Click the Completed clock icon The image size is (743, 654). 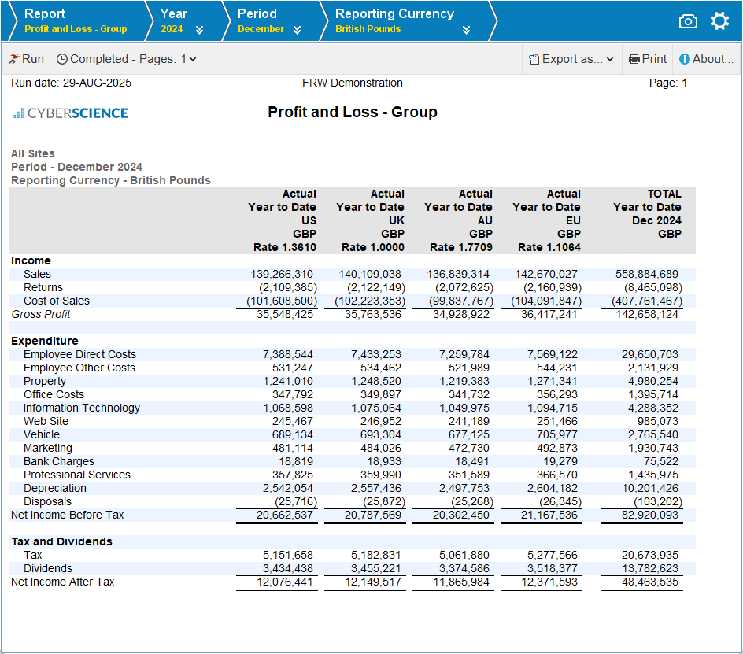(62, 59)
